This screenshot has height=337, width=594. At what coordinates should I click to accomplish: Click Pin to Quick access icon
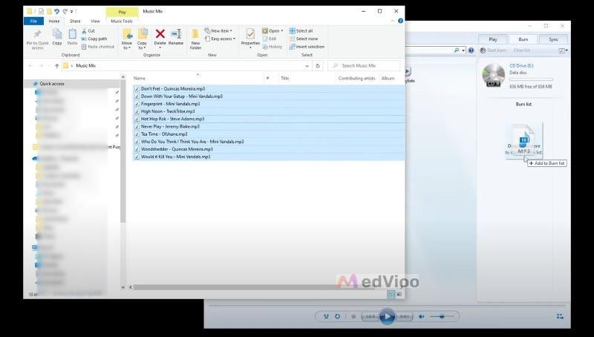[x=37, y=35]
